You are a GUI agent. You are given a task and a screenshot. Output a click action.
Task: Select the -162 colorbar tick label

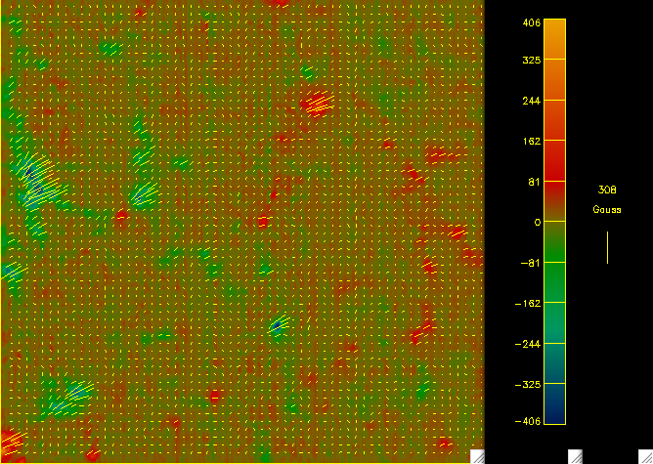(528, 304)
